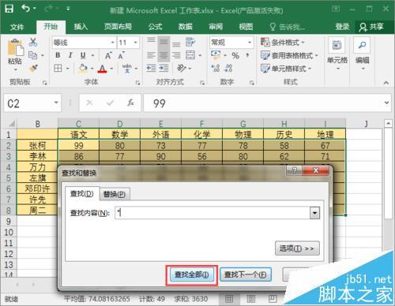Image resolution: width=395 pixels, height=306 pixels.
Task: Click the Insert Function fx icon
Action: [130, 103]
